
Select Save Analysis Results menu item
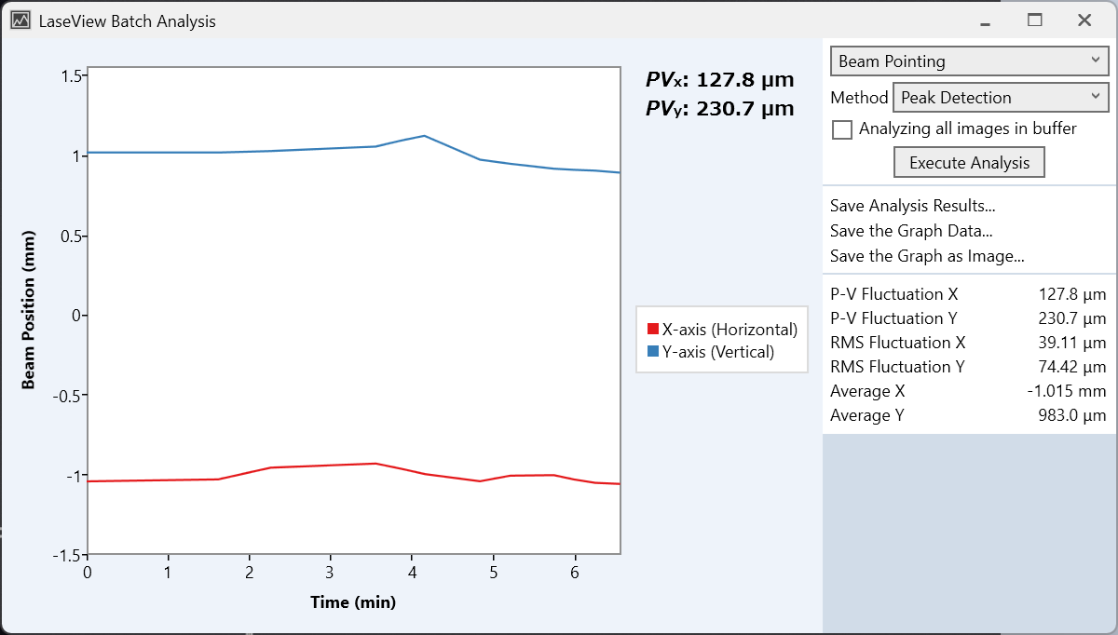point(912,206)
